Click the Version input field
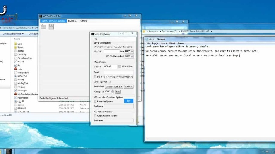This screenshot has height=154, width=275. coord(111,67)
